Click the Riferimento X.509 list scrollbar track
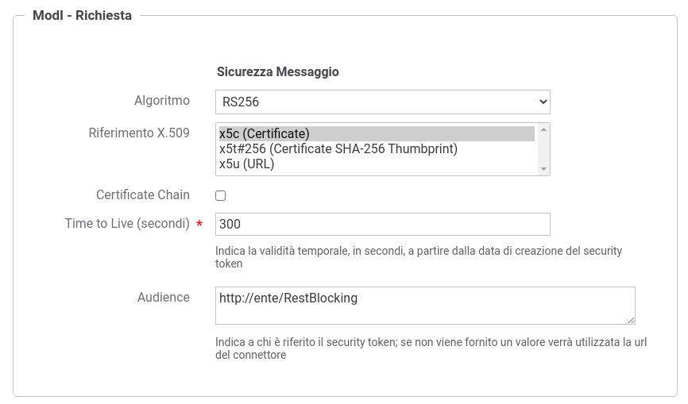Screen dimensions: 688x404 tap(543, 149)
